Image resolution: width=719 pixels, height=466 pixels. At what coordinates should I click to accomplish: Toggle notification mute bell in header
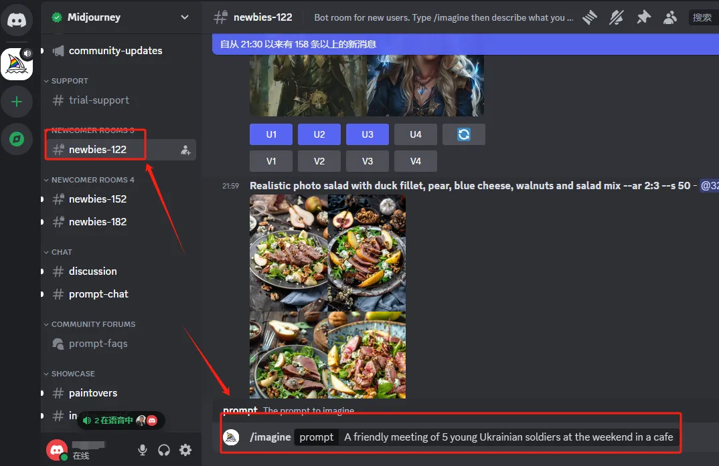click(x=617, y=17)
